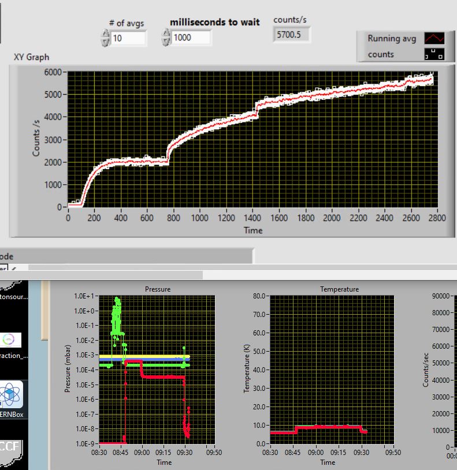The width and height of the screenshot is (457, 470).
Task: Click the 2800 label on XY Graph time axis
Action: tap(437, 218)
